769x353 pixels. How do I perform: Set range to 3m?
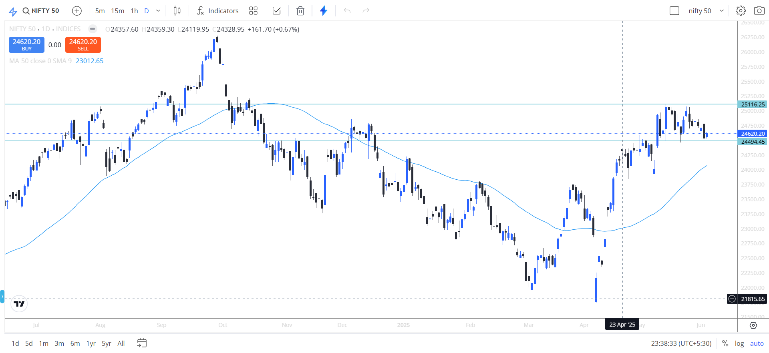[59, 343]
